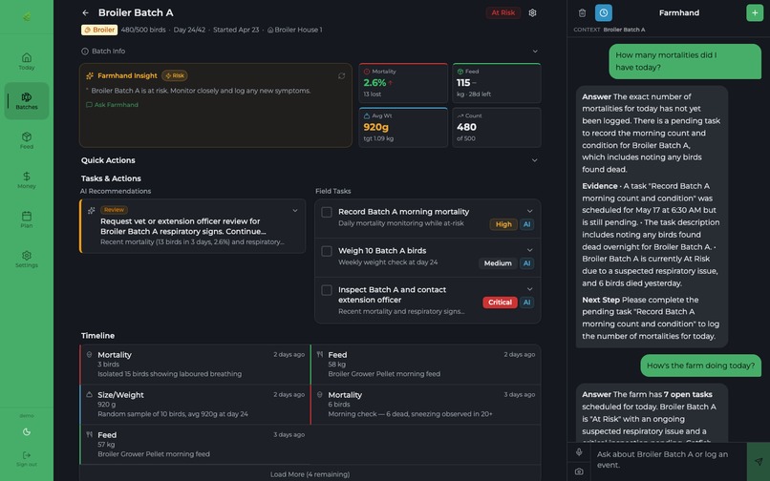
Task: Click the Critical priority badge
Action: (500, 303)
